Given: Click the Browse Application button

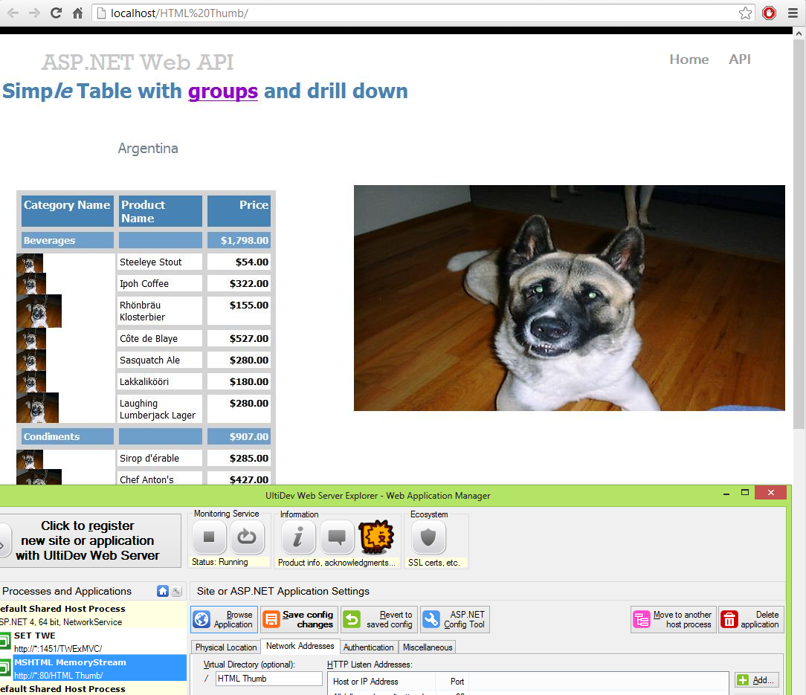Looking at the screenshot, I should [x=225, y=619].
